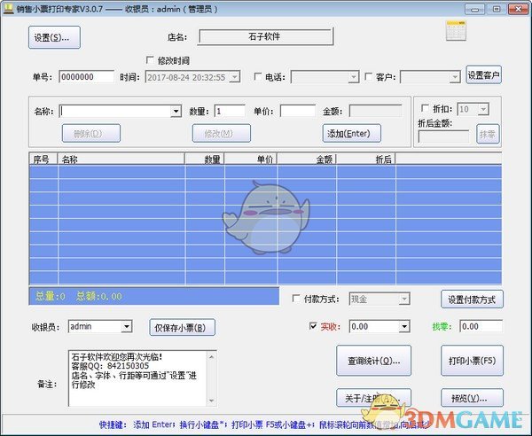
Task: Click the 数量 column header in table
Action: pyautogui.click(x=205, y=159)
